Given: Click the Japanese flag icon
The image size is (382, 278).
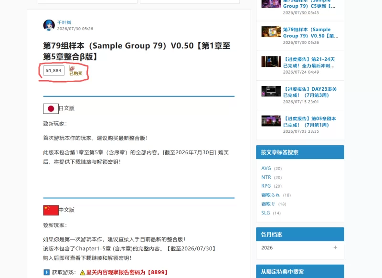Looking at the screenshot, I should click(x=51, y=108).
